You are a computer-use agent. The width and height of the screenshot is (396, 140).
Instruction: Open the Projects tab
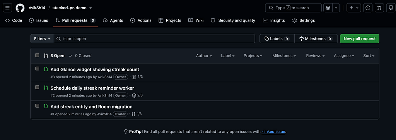[x=170, y=20]
